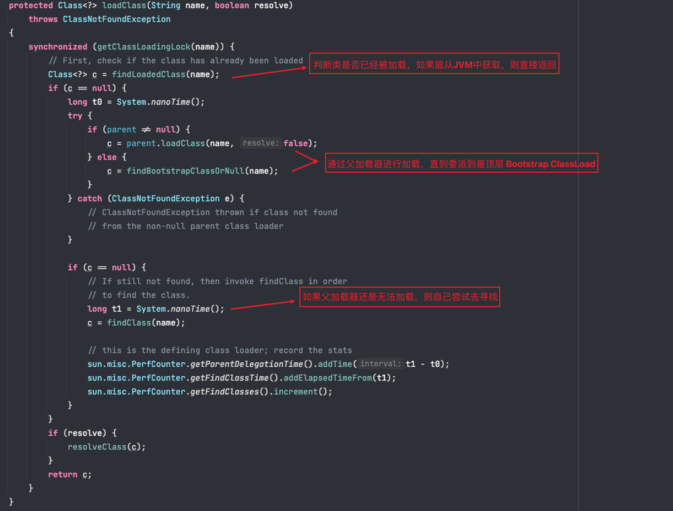Click resolveClass(c) call

104,447
